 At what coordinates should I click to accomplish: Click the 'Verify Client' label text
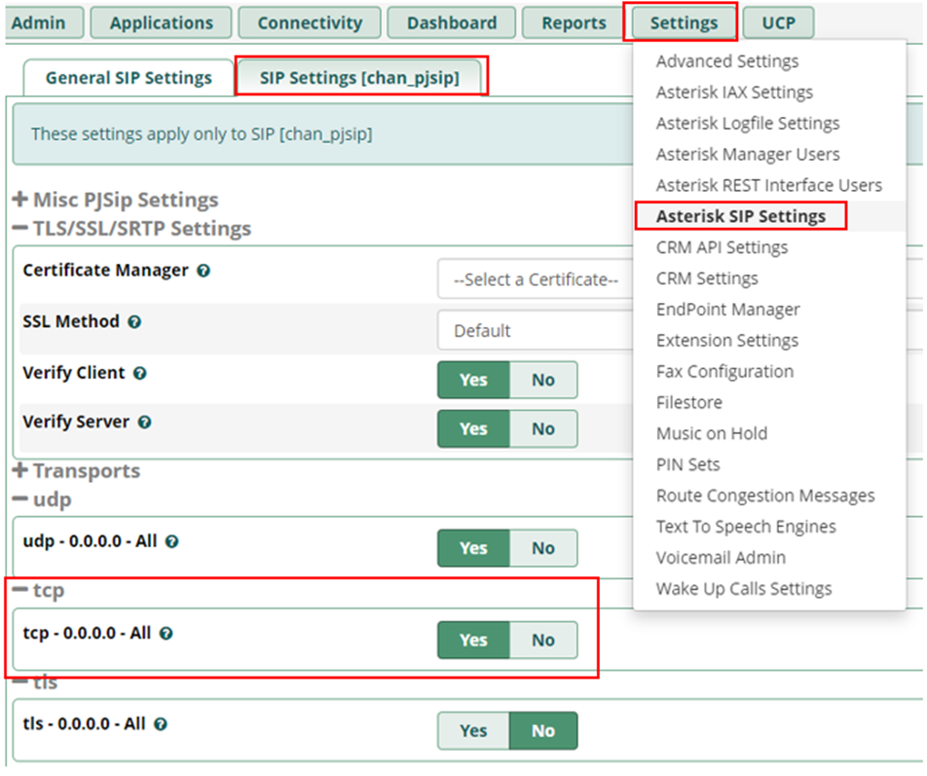pos(74,374)
